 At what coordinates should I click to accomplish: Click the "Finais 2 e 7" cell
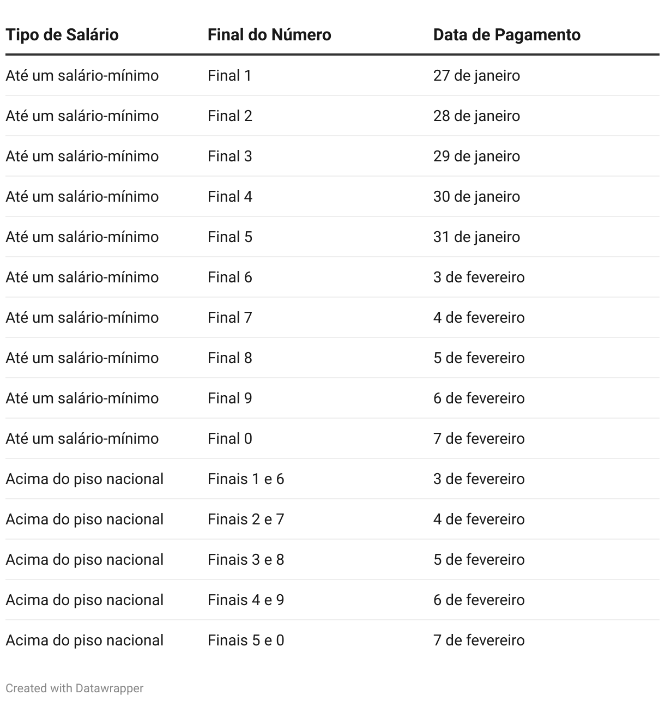click(x=246, y=519)
